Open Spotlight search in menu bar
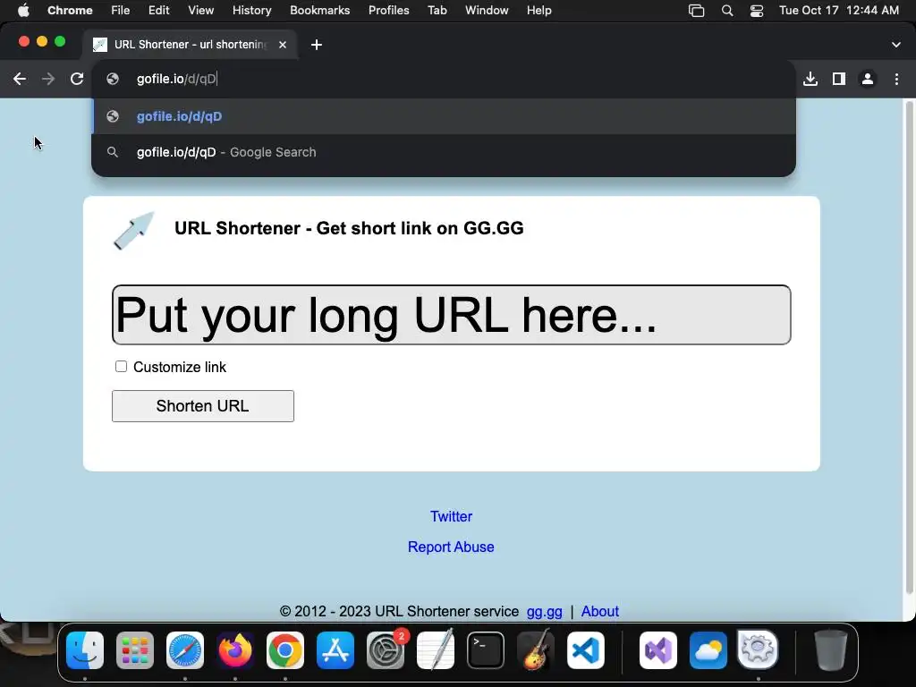916x687 pixels. (727, 11)
